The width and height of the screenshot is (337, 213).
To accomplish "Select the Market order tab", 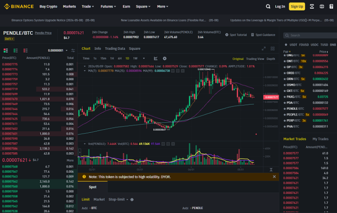I will 99,199.
